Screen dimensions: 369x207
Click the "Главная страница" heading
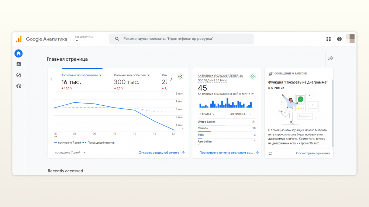[67, 59]
